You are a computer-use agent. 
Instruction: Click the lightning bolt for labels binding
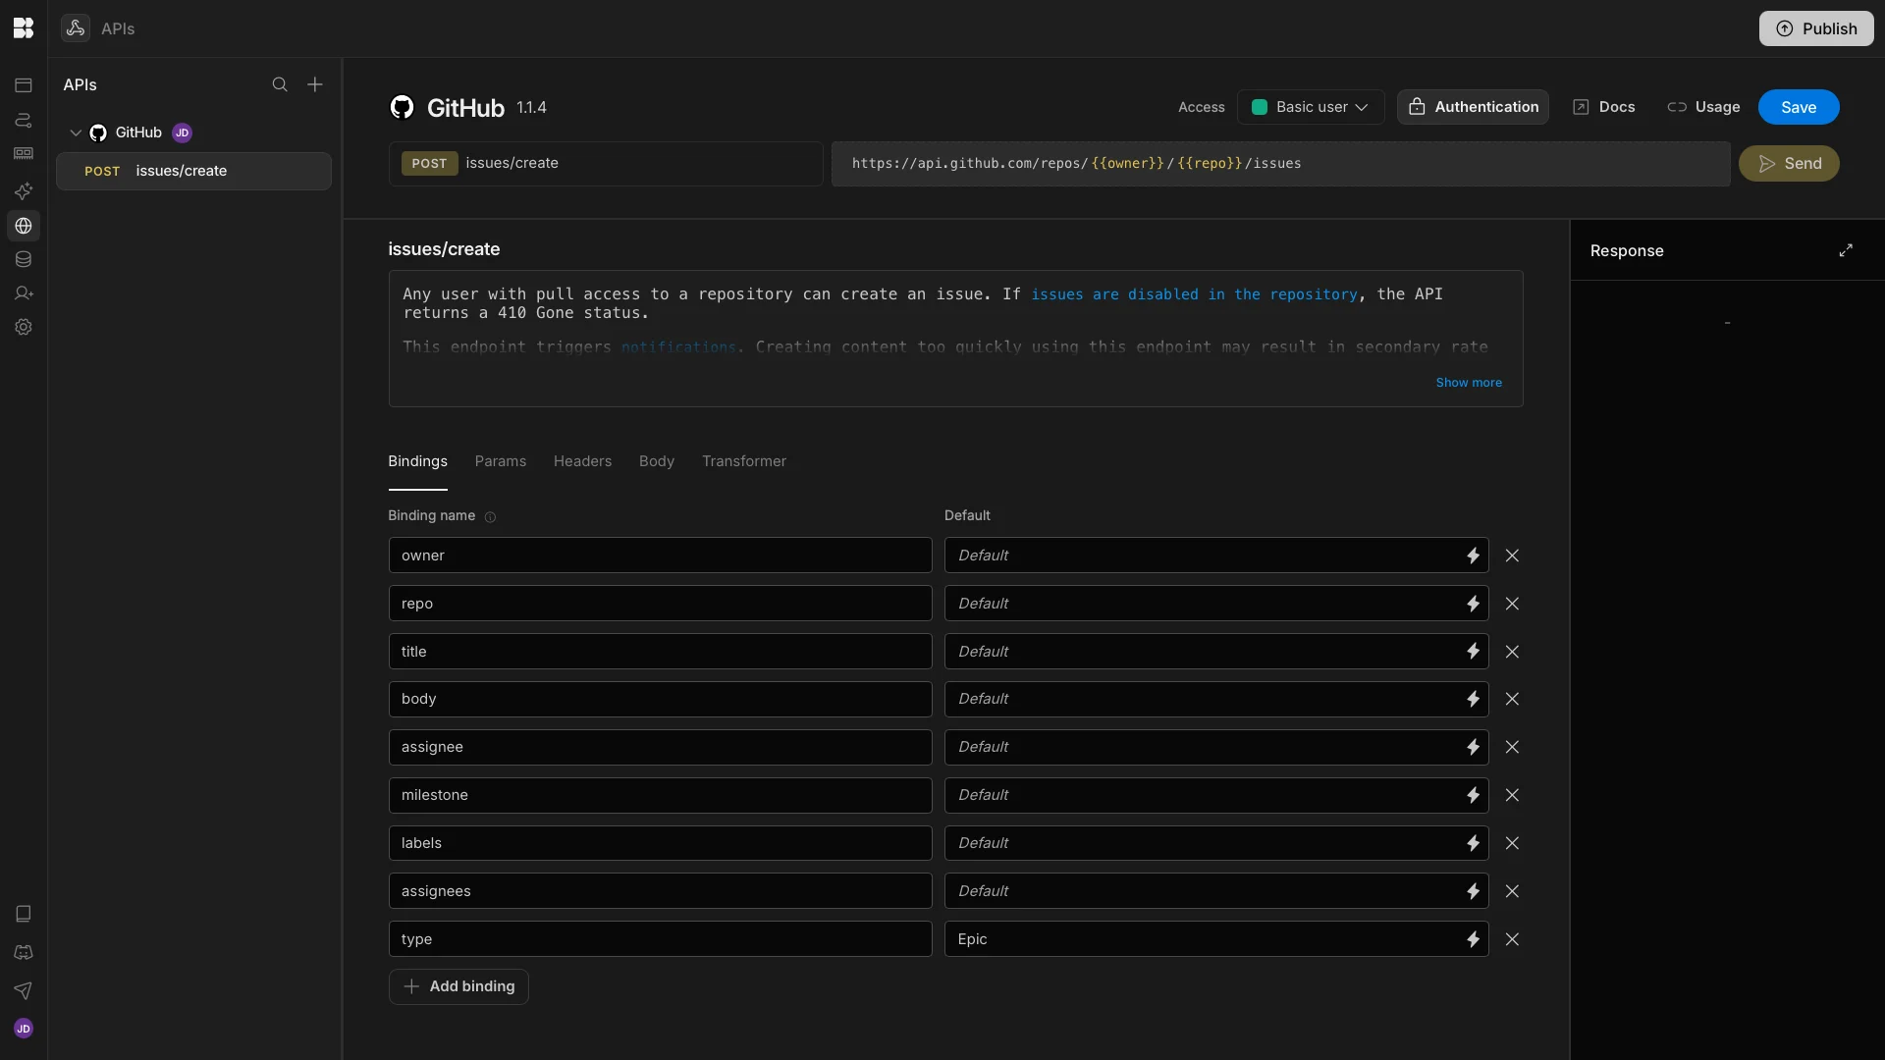[x=1473, y=843]
